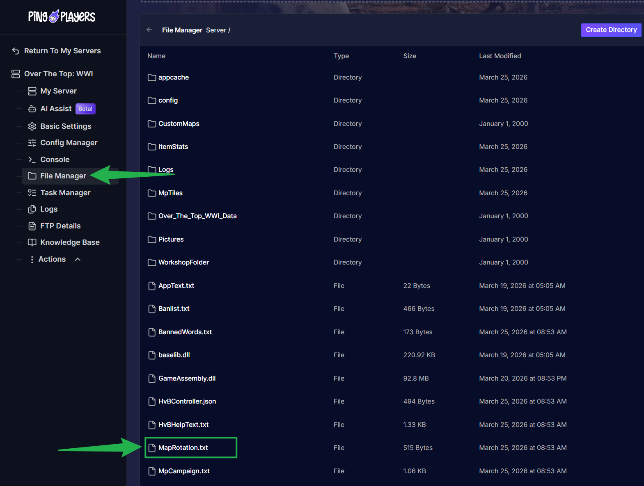The image size is (644, 486).
Task: Click the Config Manager sliders icon
Action: click(x=32, y=143)
